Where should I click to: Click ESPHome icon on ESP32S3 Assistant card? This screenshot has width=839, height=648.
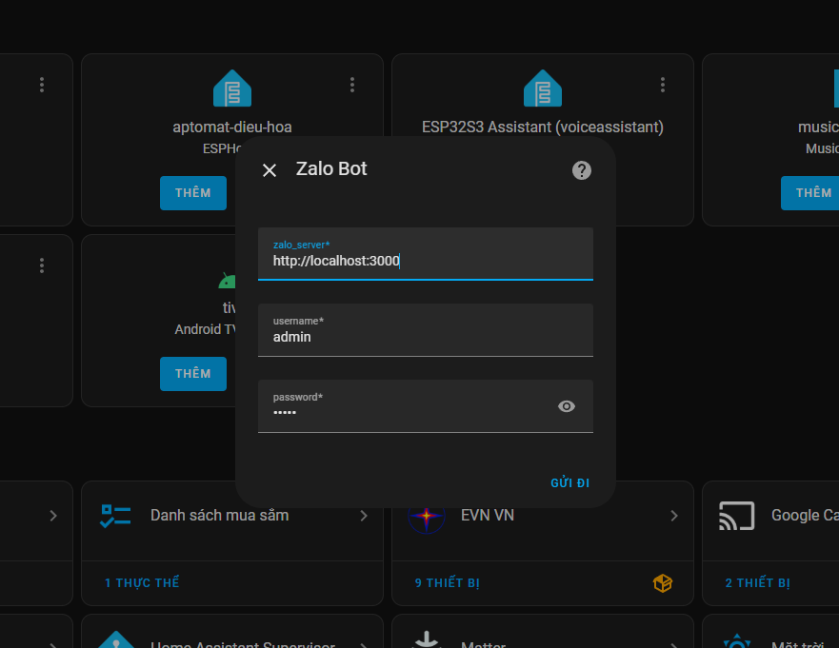[543, 88]
